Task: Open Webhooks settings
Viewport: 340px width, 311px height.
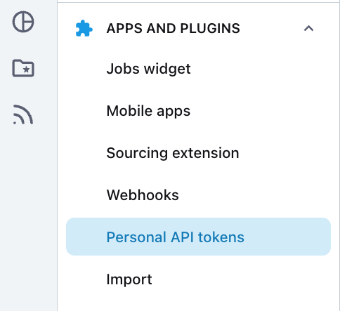Action: [x=143, y=195]
